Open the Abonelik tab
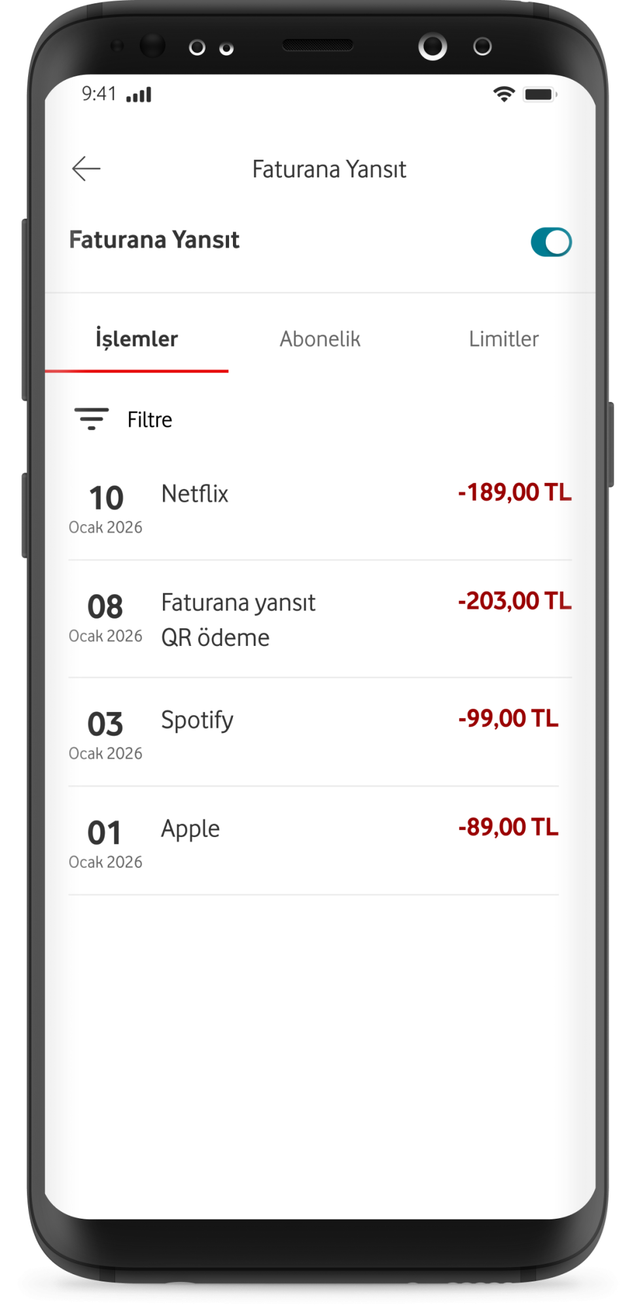636x1309 pixels. pos(320,339)
